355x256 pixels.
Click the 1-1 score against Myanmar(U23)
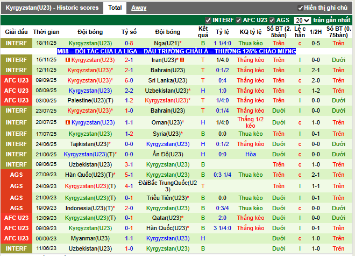coord(129,238)
